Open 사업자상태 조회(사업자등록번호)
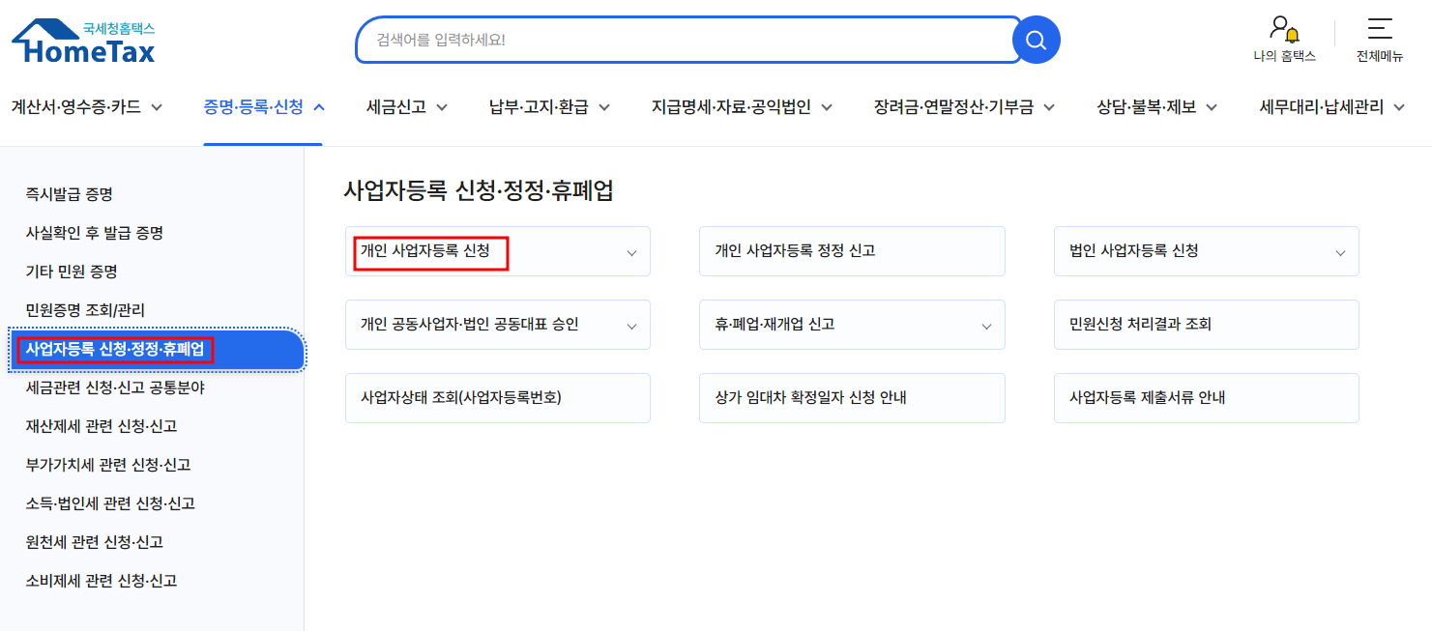The image size is (1432, 631). 498,398
